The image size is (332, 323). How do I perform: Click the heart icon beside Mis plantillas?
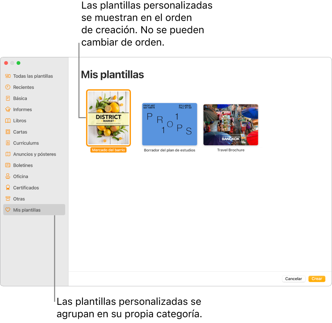coord(8,210)
